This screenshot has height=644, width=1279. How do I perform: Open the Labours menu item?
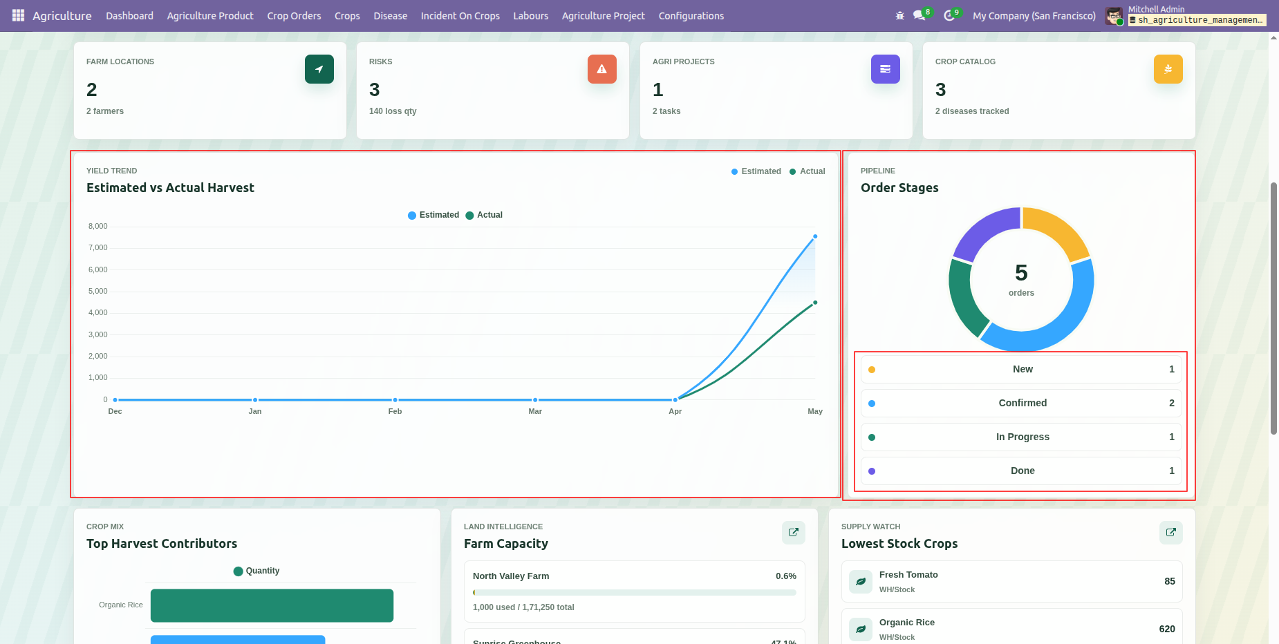[x=531, y=16]
